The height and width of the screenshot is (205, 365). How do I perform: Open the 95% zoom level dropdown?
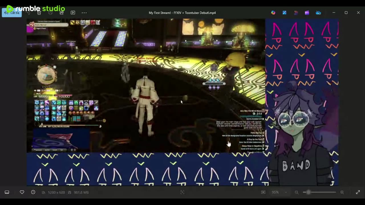pyautogui.click(x=279, y=192)
